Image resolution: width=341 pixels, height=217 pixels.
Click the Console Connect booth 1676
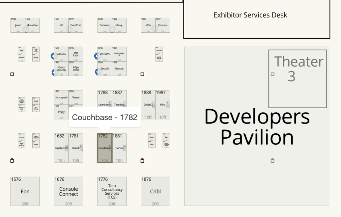coord(69,191)
